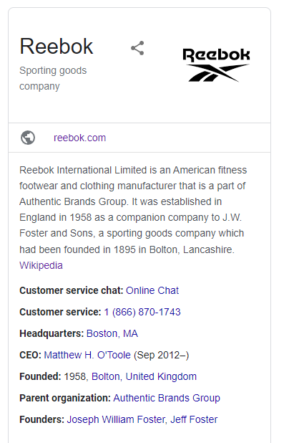The image size is (289, 443).
Task: Click the 'Headquarters:' label
Action: pos(52,333)
